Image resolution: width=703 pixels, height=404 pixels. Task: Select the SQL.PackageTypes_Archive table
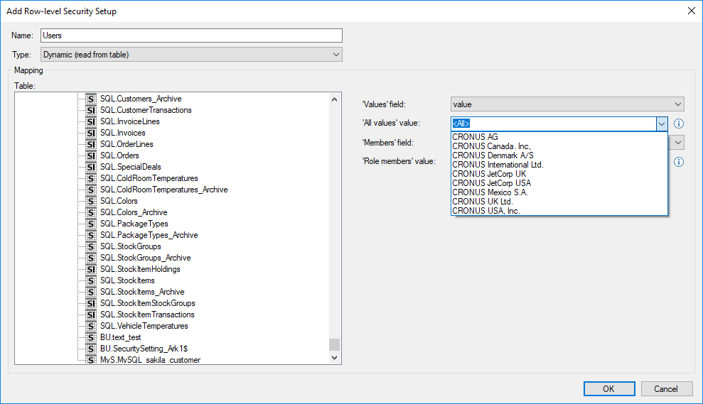(149, 235)
